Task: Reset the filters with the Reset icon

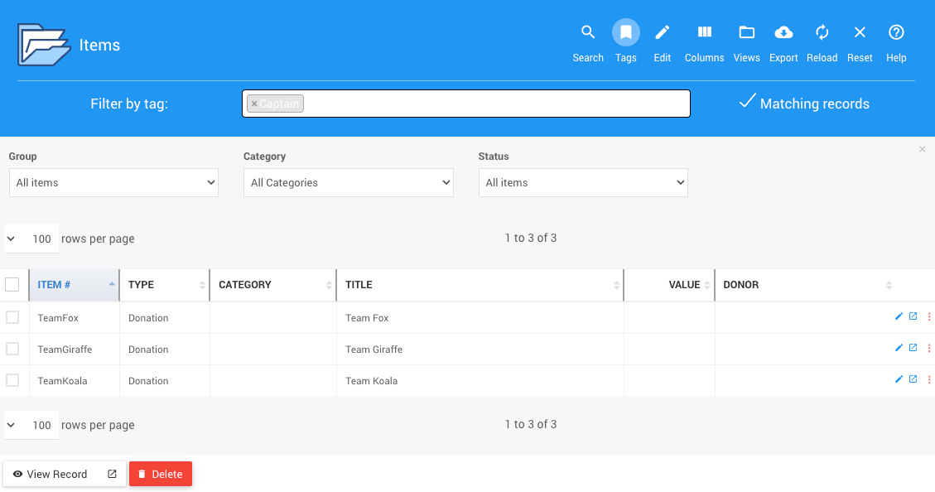Action: coord(860,33)
